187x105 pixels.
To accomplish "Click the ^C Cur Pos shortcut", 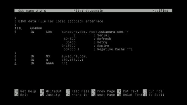I will coord(153,91).
